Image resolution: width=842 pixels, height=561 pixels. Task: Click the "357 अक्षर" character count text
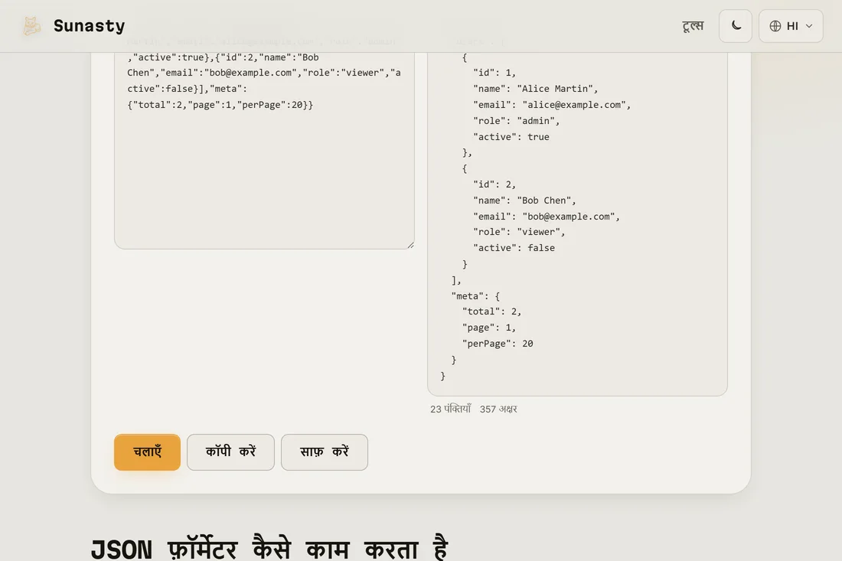[498, 409]
